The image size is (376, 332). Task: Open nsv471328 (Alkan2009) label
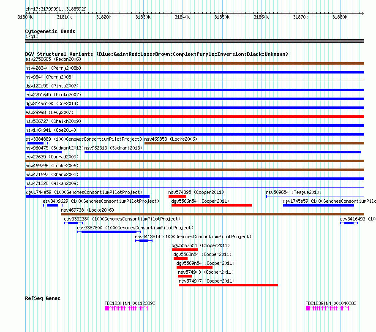[52, 183]
